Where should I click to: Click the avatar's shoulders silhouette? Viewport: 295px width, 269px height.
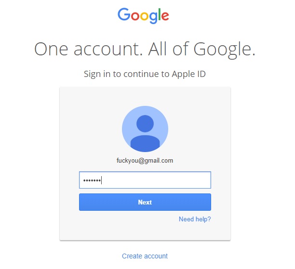click(x=145, y=143)
